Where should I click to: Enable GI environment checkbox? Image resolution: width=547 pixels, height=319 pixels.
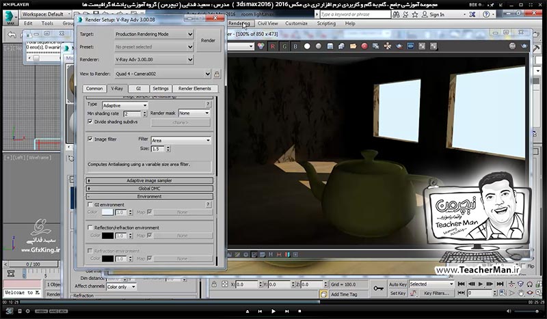click(x=90, y=205)
